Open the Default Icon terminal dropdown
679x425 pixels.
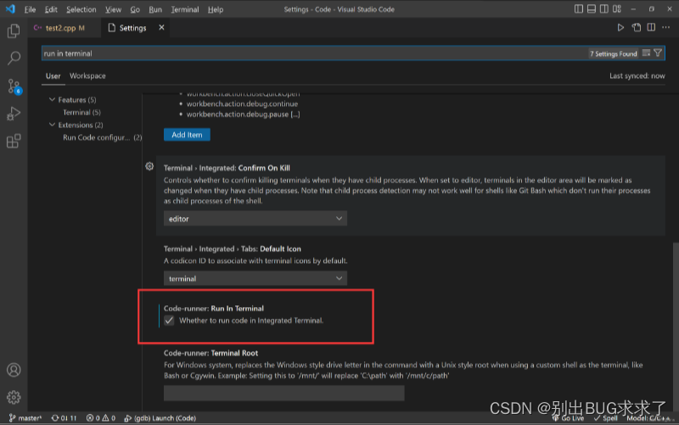[x=255, y=278]
